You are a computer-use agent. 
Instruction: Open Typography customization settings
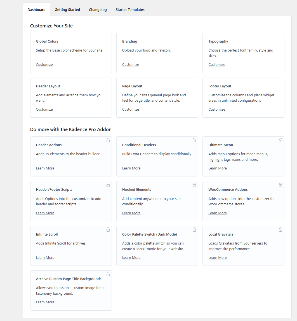[216, 64]
